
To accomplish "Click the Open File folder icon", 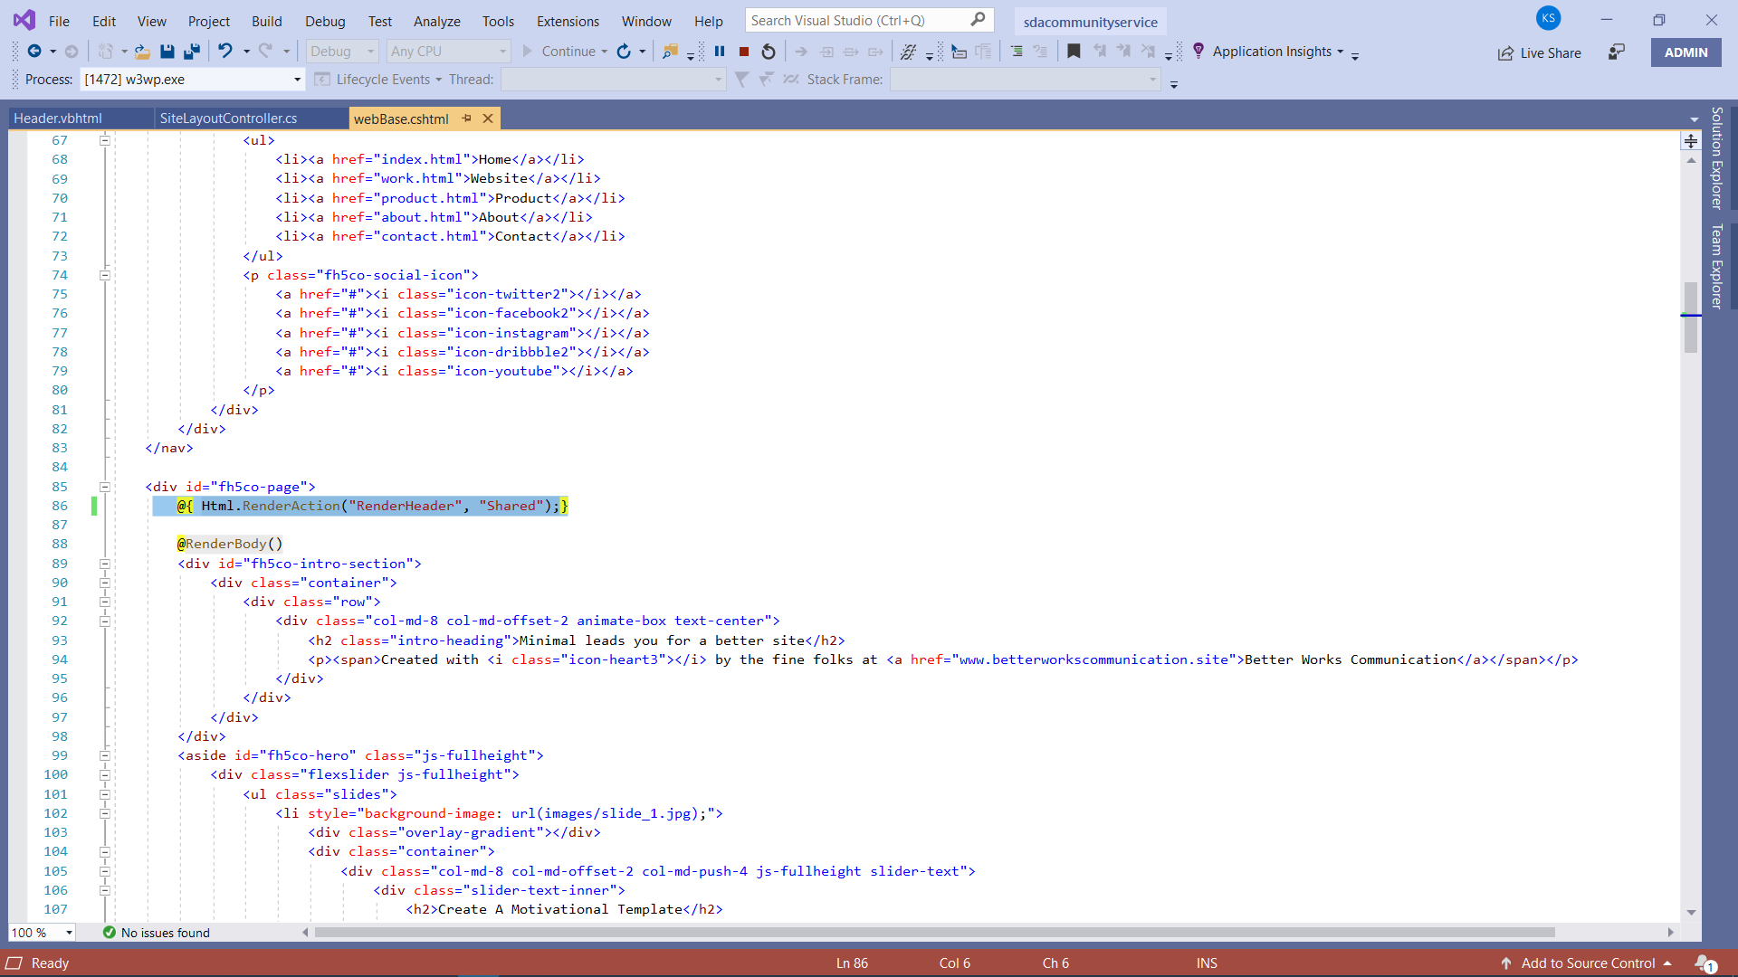I will 142,52.
